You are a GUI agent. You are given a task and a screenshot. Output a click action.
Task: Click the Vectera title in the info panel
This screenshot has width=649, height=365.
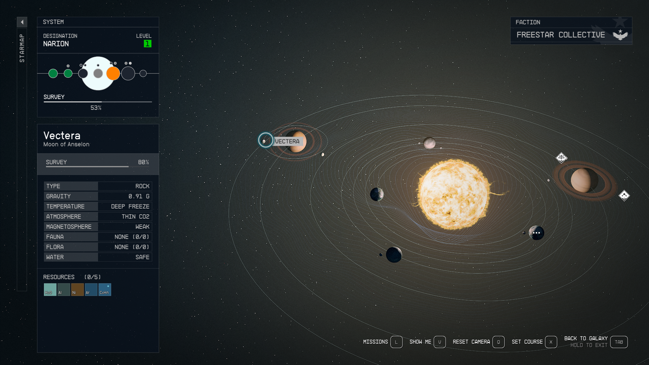[62, 136]
